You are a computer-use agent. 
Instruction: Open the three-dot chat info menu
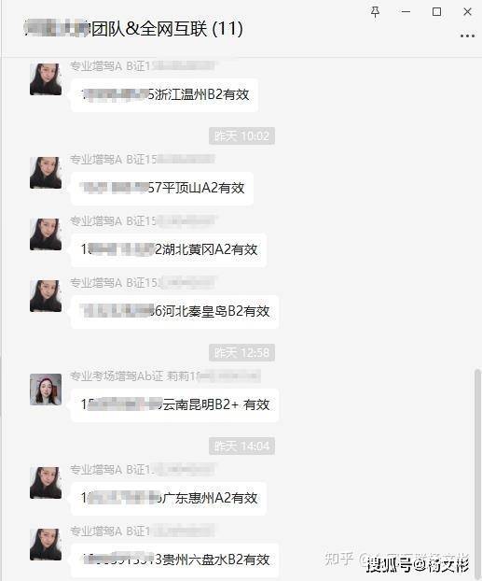click(x=467, y=35)
